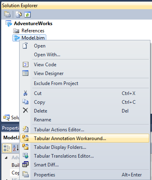Click the Show All Files toolbar icon
Image resolution: width=152 pixels, height=180 pixels.
(18, 14)
